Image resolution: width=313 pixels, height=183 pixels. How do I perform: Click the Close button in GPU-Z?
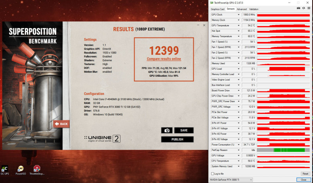304,180
